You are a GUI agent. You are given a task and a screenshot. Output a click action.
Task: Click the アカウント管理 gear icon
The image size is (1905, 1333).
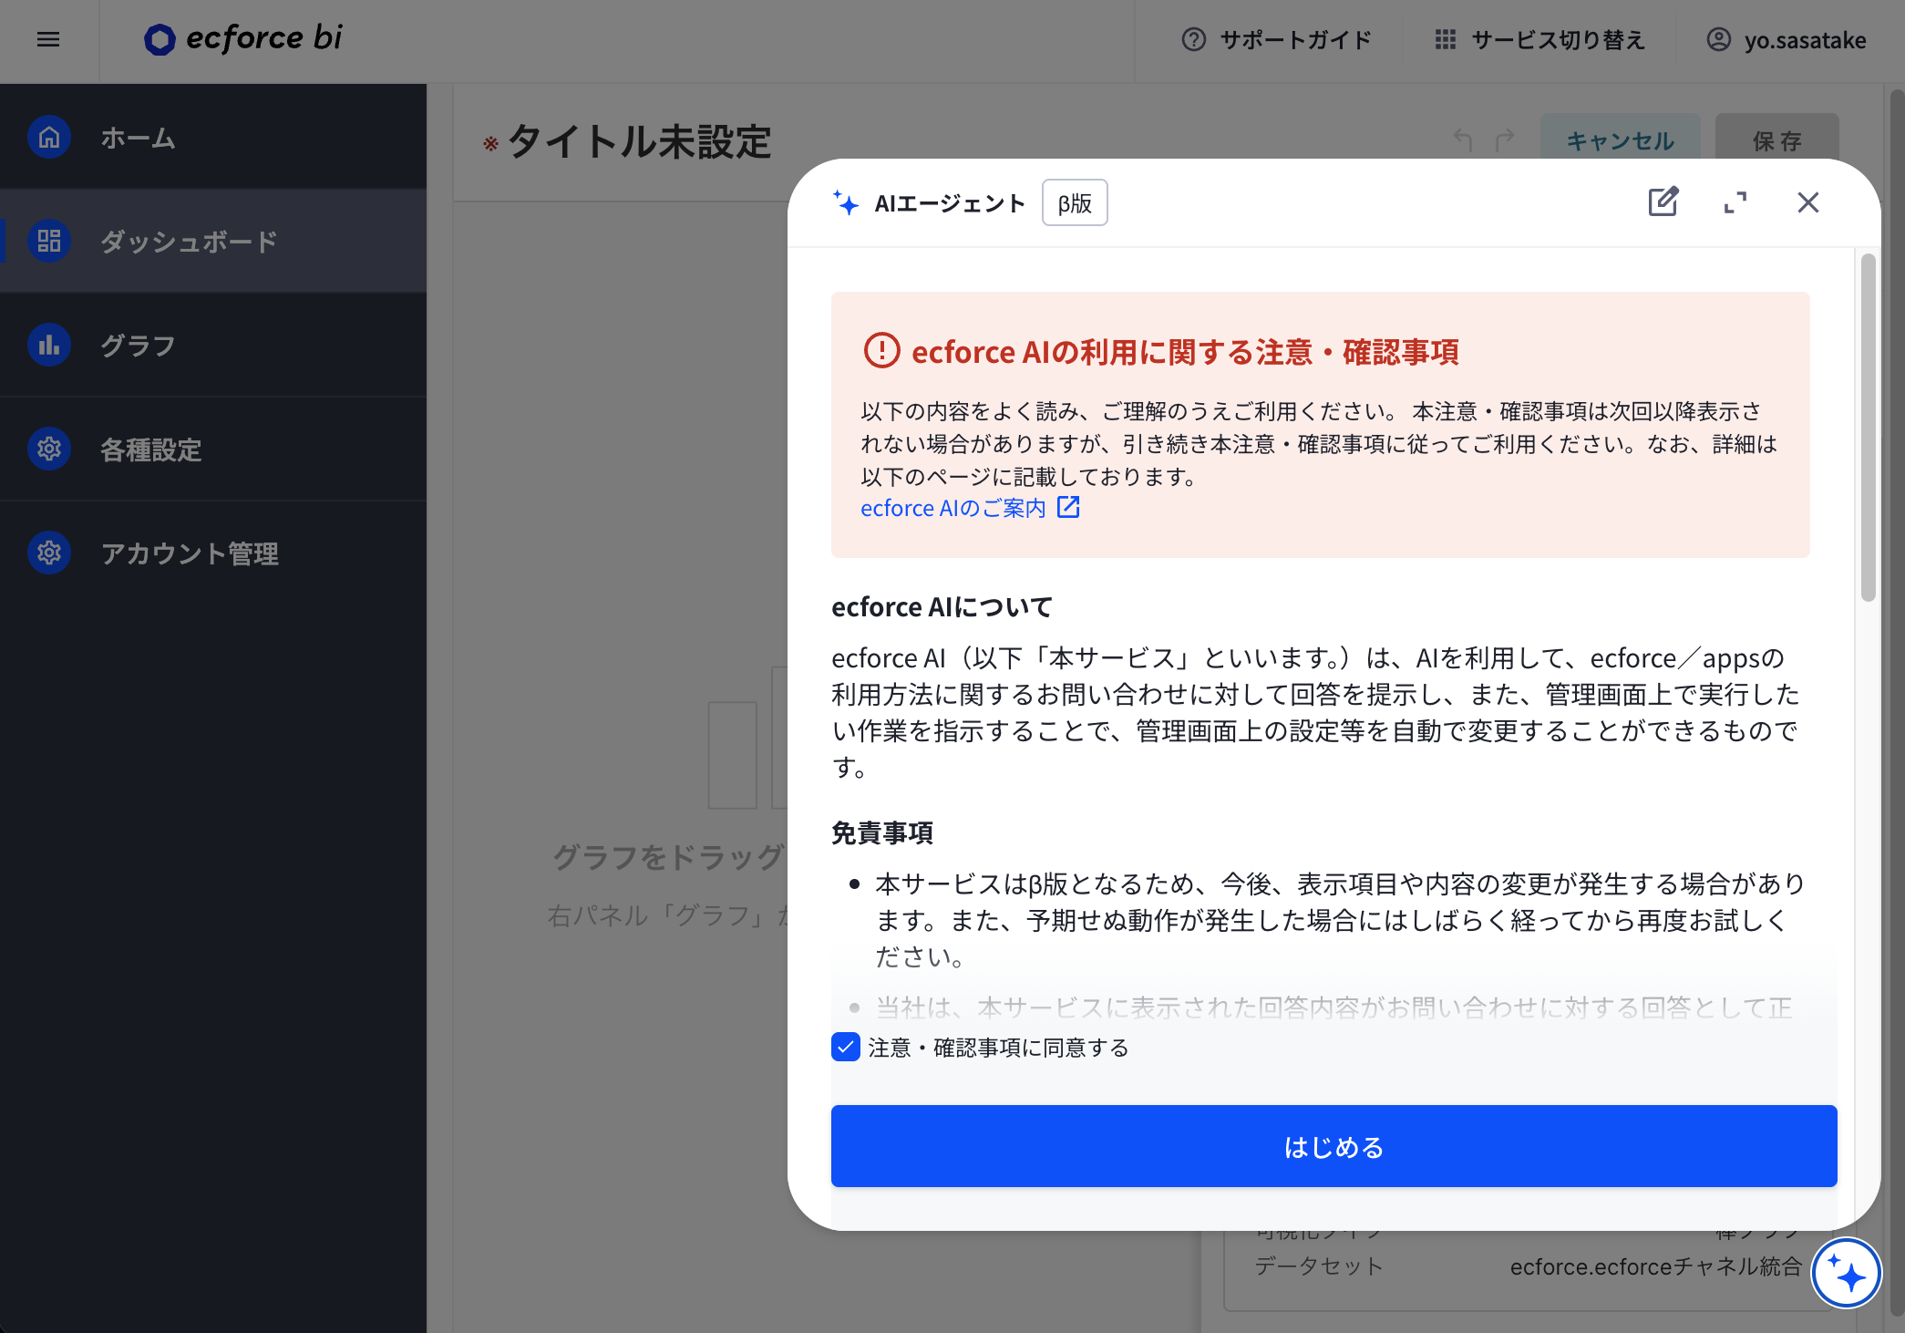pyautogui.click(x=49, y=553)
